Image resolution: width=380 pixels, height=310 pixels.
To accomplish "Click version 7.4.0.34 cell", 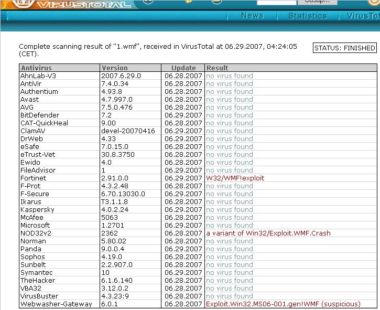I will click(x=115, y=84).
